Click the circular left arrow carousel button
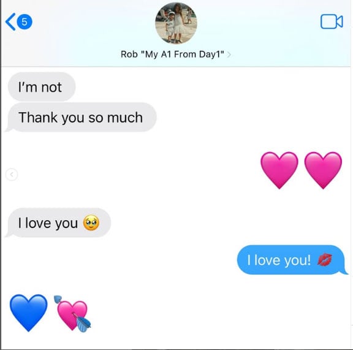 12,174
